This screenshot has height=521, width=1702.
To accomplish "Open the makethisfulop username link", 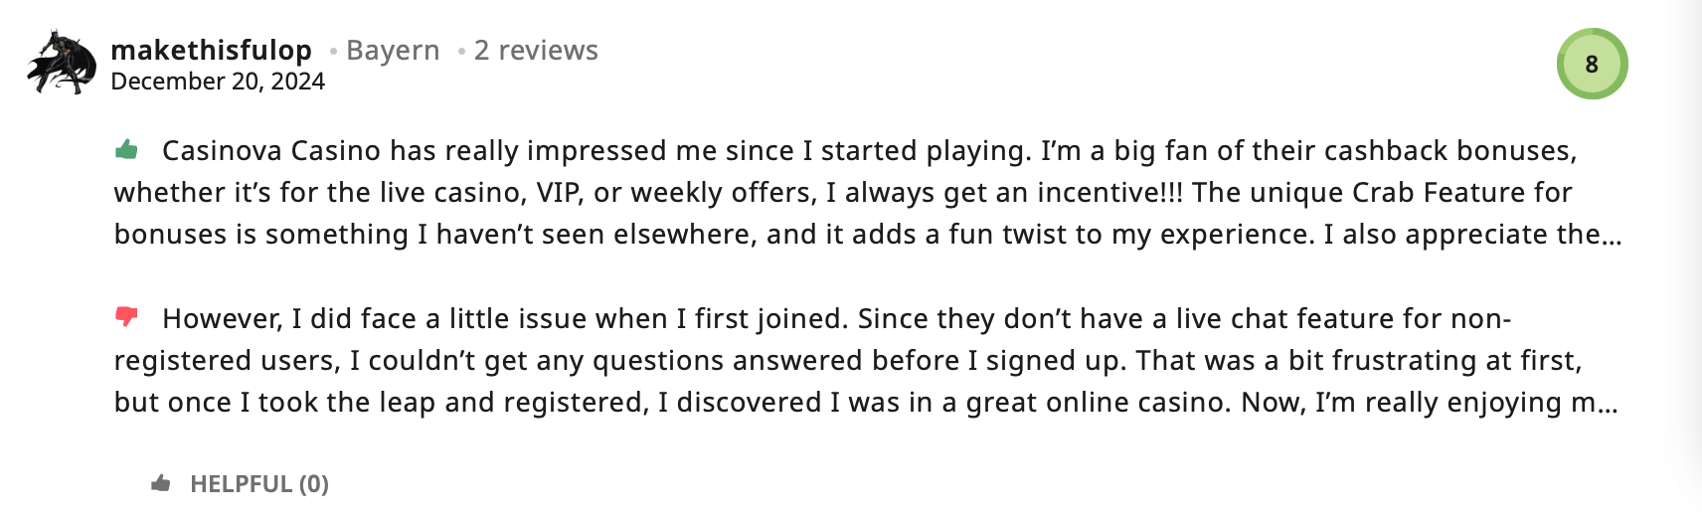I will (211, 50).
